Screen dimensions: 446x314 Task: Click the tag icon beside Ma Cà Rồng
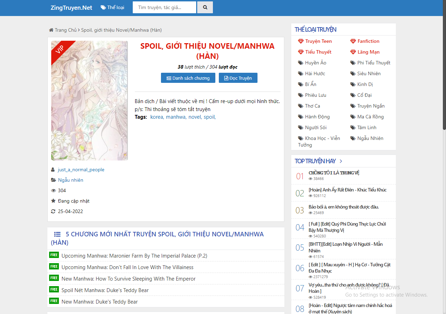(x=353, y=117)
